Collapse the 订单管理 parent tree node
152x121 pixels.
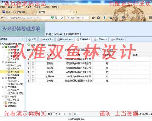click(x=3, y=96)
